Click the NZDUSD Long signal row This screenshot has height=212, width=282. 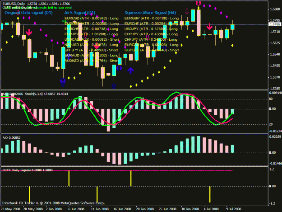[x=91, y=45]
